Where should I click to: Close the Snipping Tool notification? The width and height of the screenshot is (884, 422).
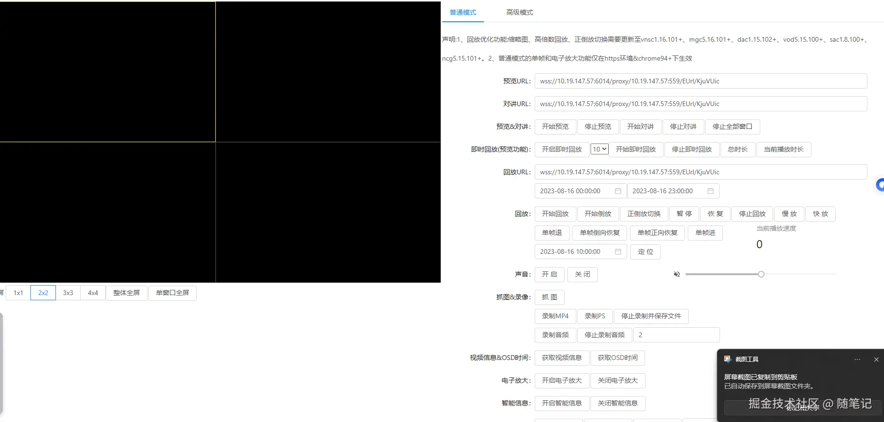click(876, 359)
